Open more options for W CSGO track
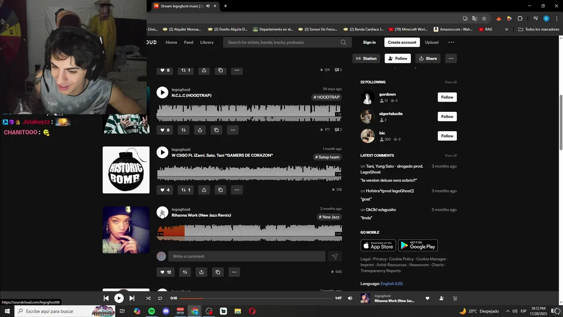The width and height of the screenshot is (563, 317). click(237, 190)
